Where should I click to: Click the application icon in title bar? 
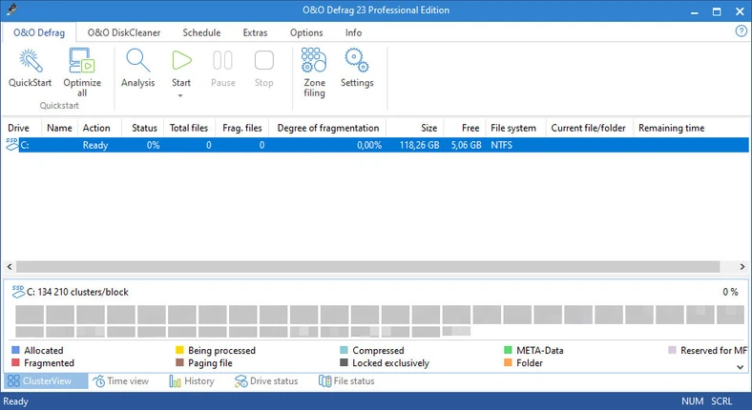click(12, 10)
